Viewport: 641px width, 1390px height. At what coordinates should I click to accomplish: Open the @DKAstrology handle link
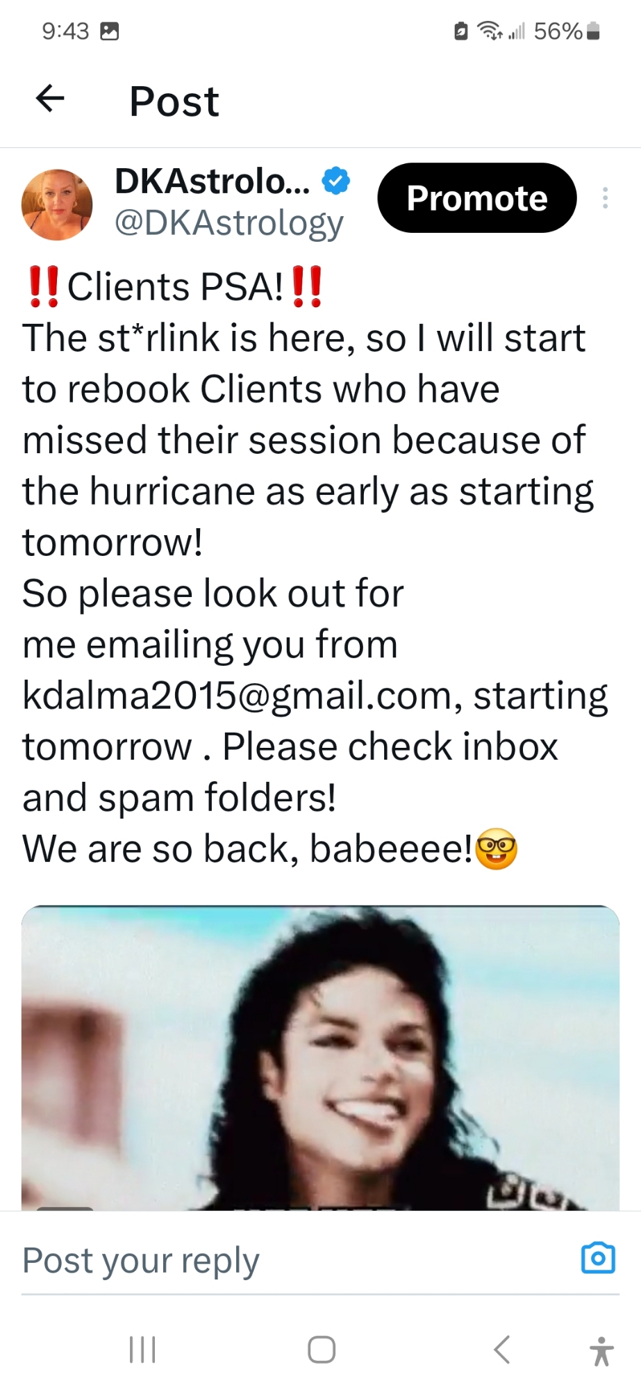click(x=229, y=223)
